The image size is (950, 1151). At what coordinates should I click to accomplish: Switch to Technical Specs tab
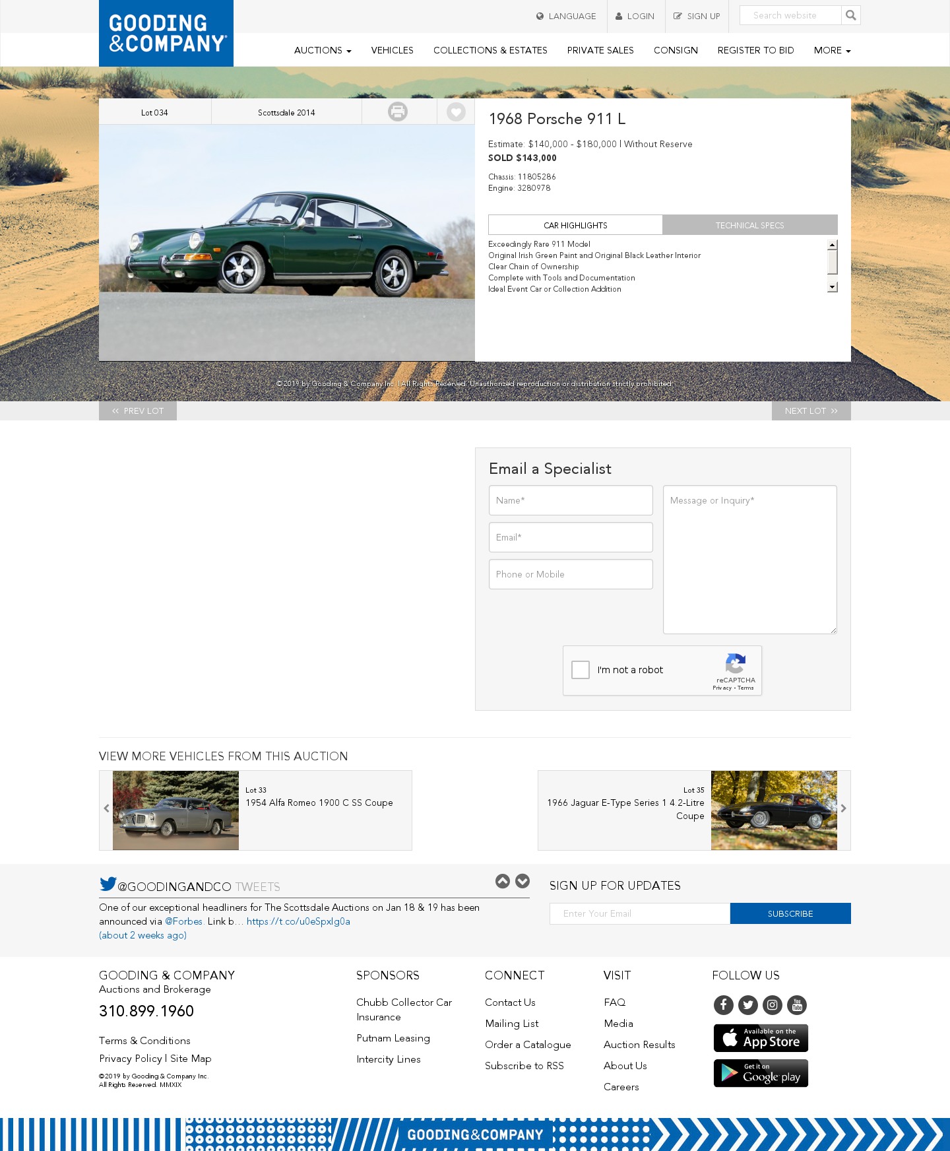coord(750,225)
